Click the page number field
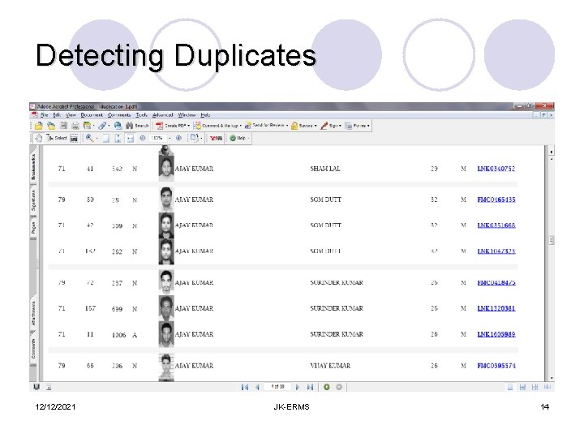The width and height of the screenshot is (584, 438). tap(277, 387)
